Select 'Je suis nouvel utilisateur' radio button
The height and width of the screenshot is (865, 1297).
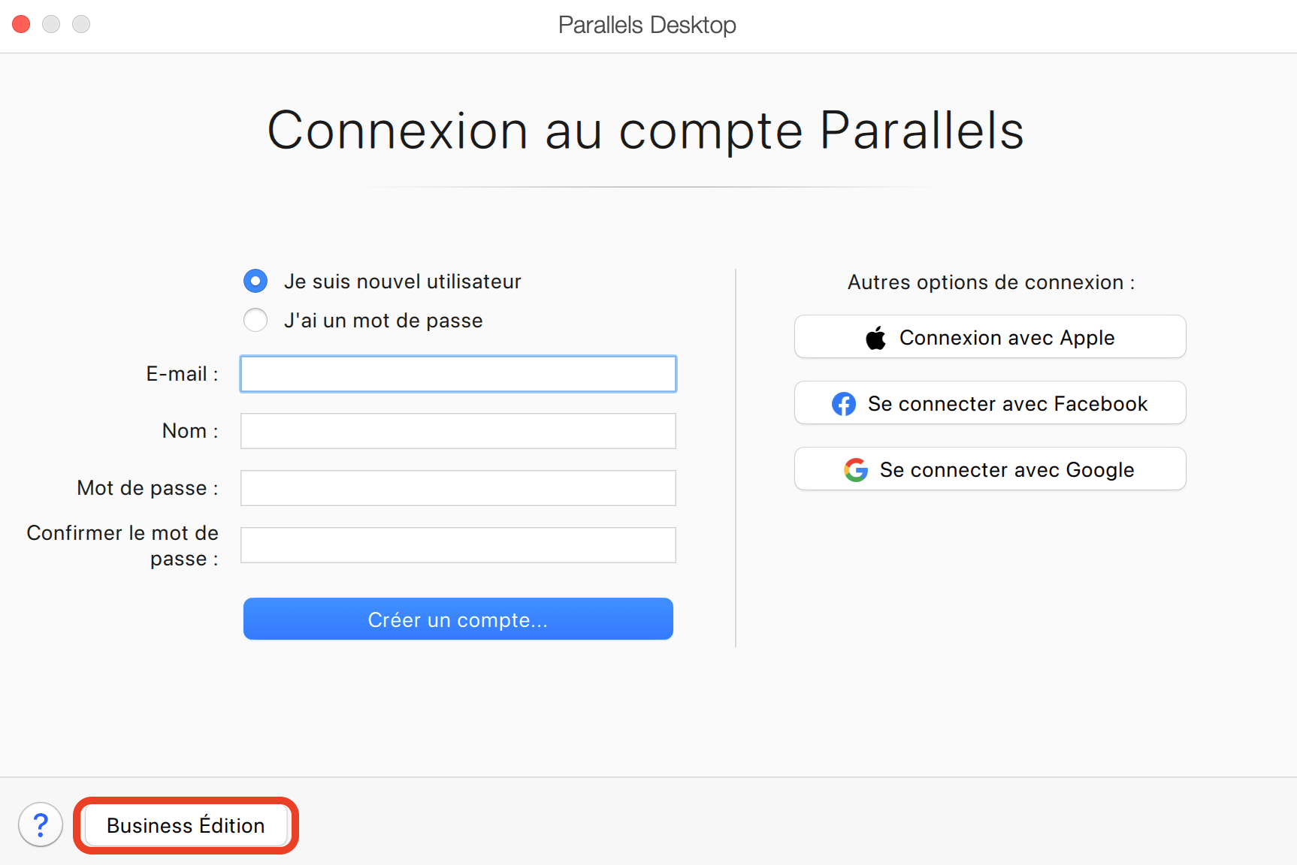click(x=255, y=282)
